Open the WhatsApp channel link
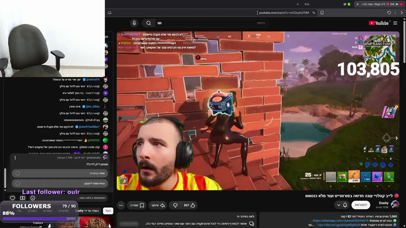The height and width of the screenshot is (228, 406). tap(340, 220)
